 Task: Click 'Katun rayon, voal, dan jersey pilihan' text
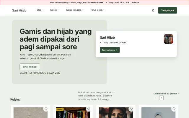click(x=45, y=56)
